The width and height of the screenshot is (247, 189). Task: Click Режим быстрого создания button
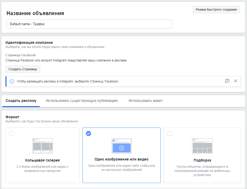point(216,10)
